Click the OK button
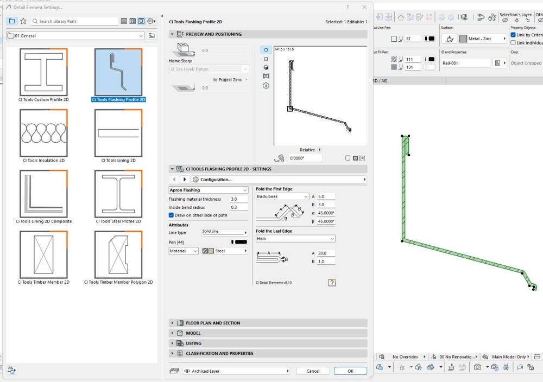543x382 pixels. pos(350,371)
